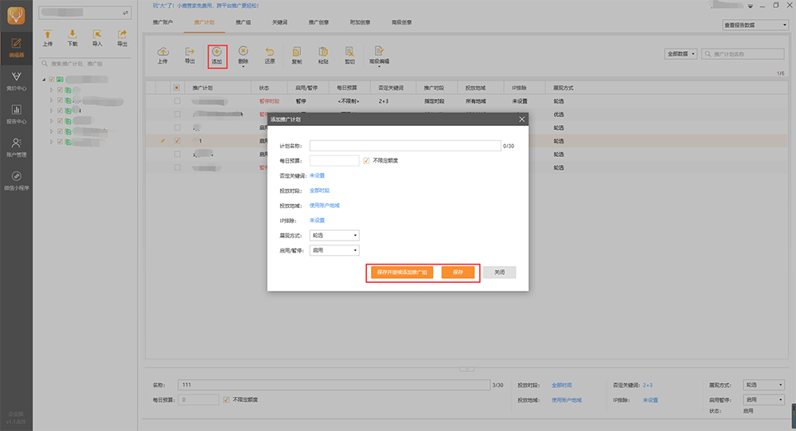This screenshot has width=796, height=431.
Task: Open 账户管理 in the left sidebar
Action: pyautogui.click(x=16, y=147)
